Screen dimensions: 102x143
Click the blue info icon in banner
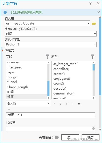point(5,12)
